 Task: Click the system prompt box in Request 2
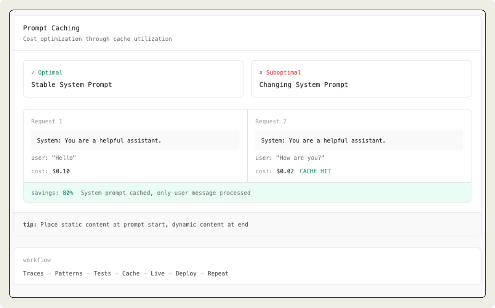tap(359, 140)
